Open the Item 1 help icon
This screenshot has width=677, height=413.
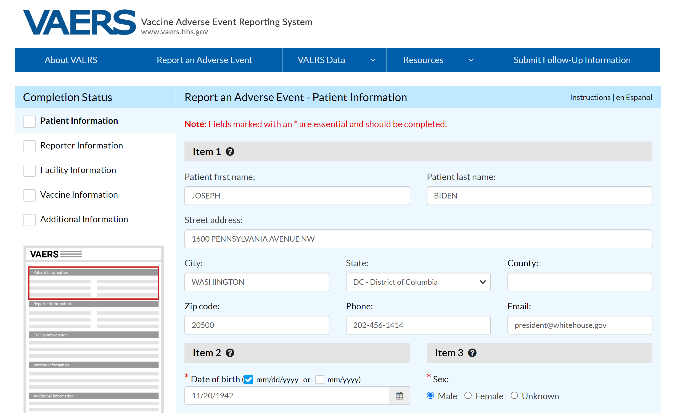pyautogui.click(x=230, y=152)
